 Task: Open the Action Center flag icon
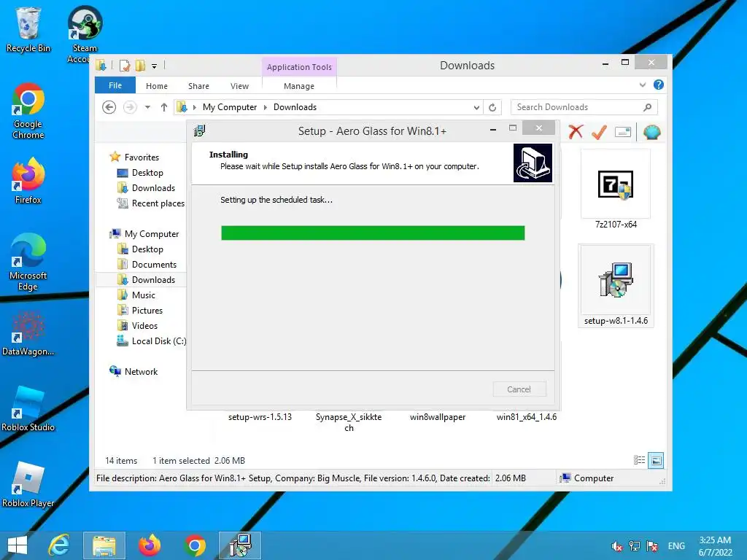[x=652, y=546]
